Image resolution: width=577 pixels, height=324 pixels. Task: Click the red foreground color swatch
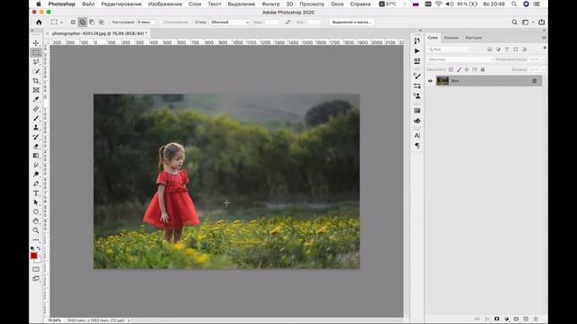tap(34, 256)
